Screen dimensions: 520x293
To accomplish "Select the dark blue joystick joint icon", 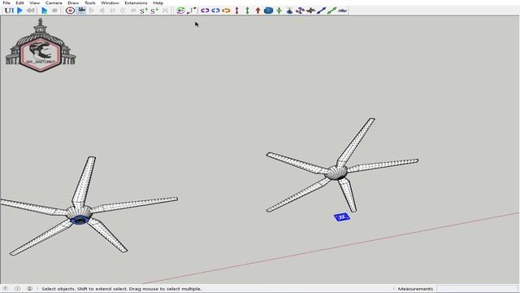I will [289, 11].
